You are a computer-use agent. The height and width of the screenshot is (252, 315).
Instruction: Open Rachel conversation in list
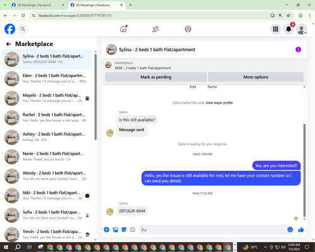click(x=47, y=118)
